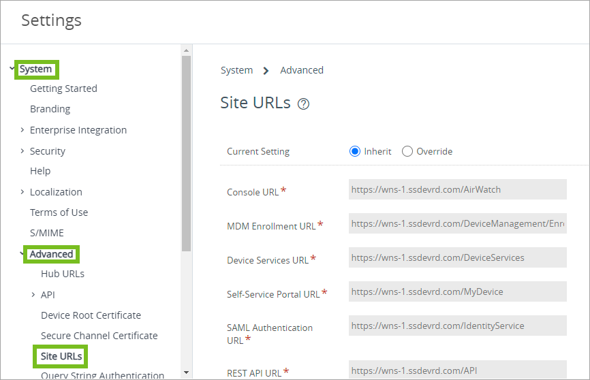Click the Current Setting label
The height and width of the screenshot is (380, 590).
click(258, 152)
